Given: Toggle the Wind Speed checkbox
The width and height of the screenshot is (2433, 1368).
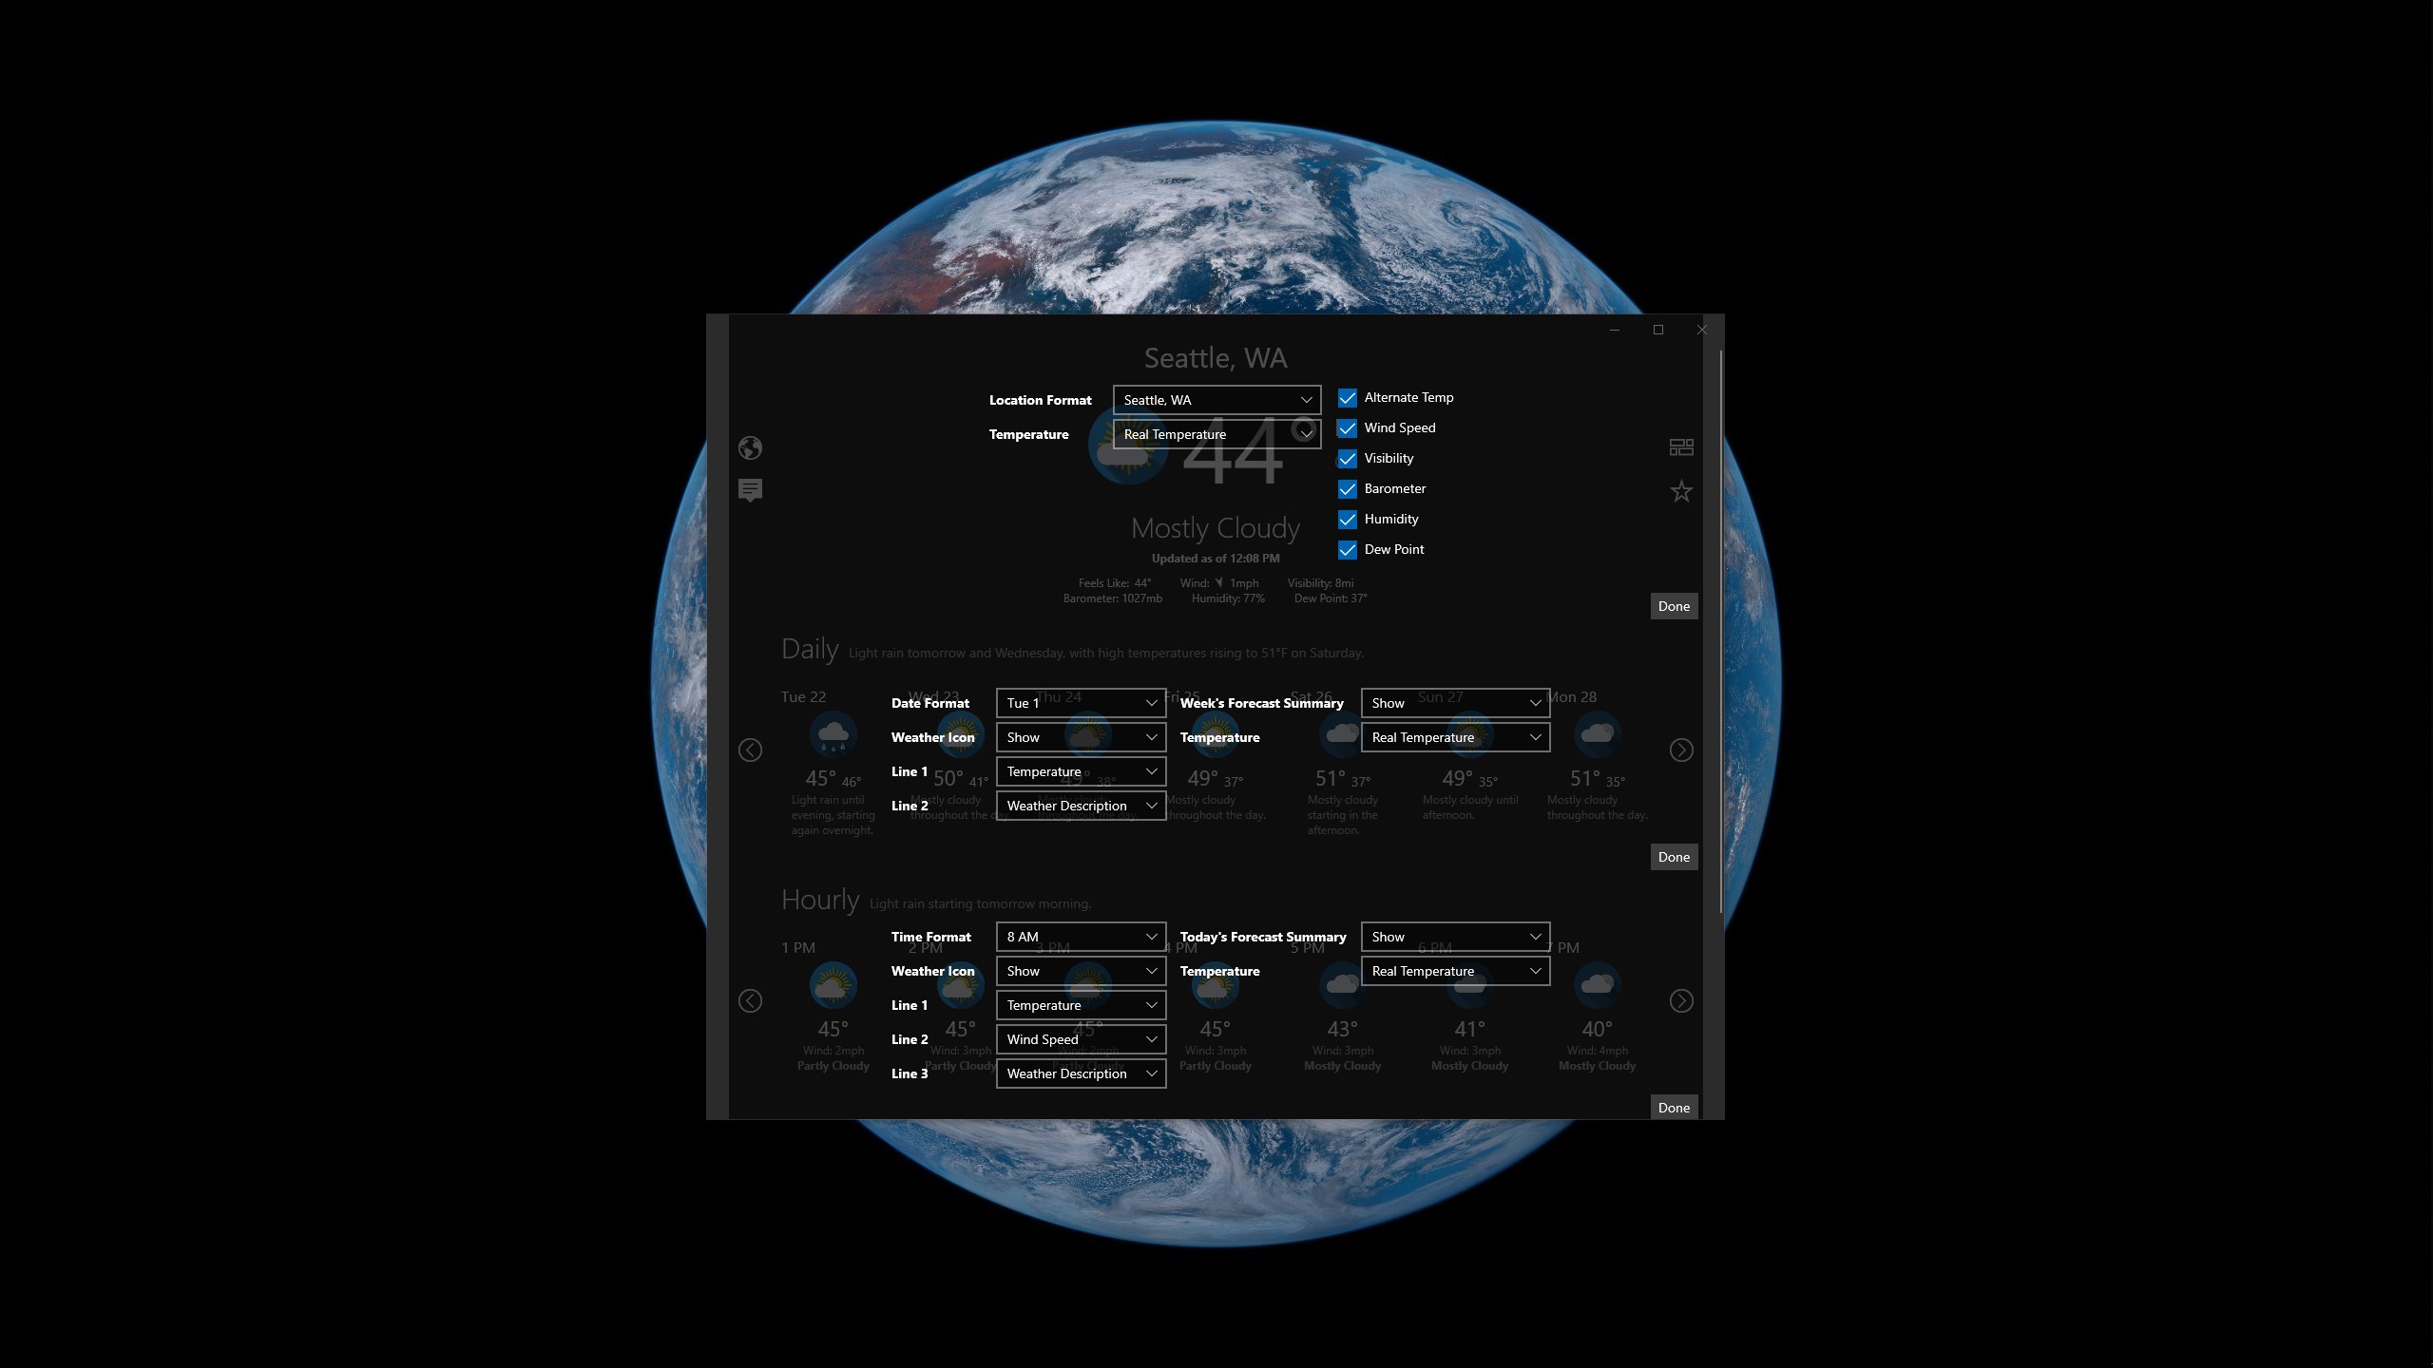Looking at the screenshot, I should (1348, 428).
